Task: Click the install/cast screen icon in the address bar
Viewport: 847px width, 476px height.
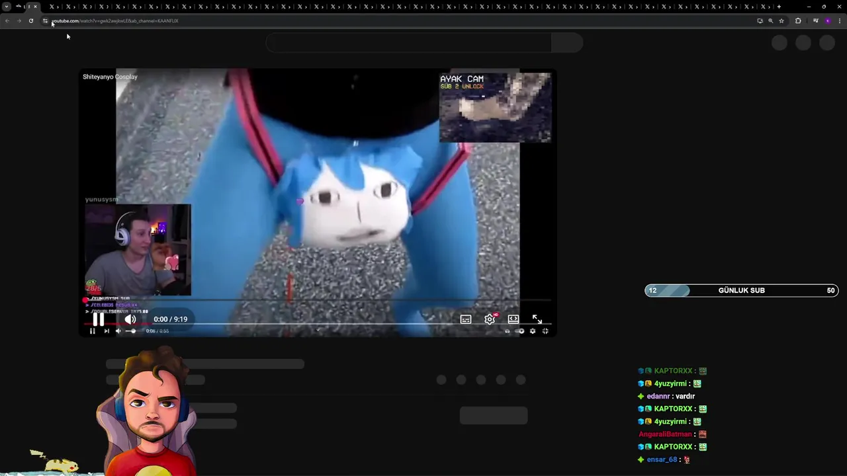Action: click(x=760, y=20)
